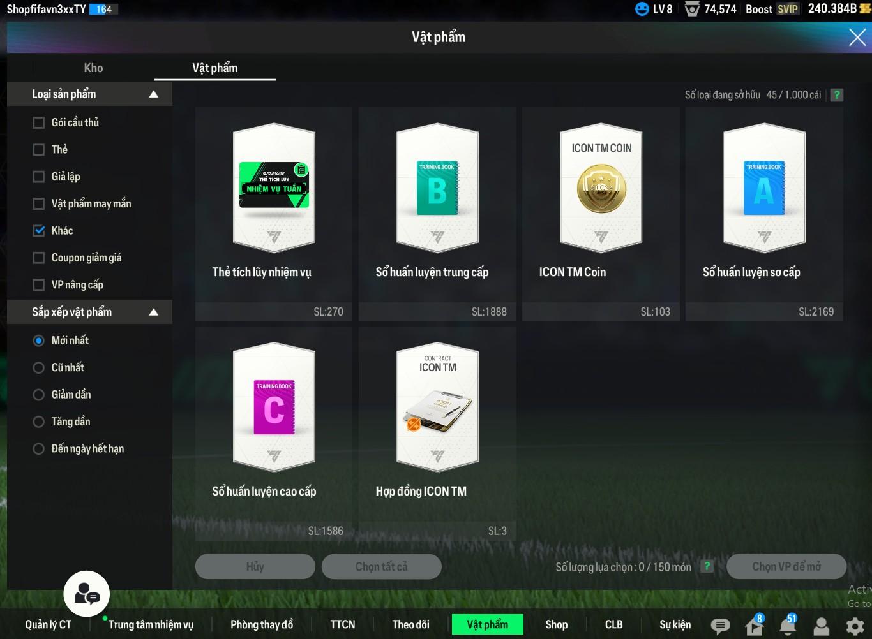Click the green help icon beside item count
This screenshot has height=639, width=872.
[836, 95]
